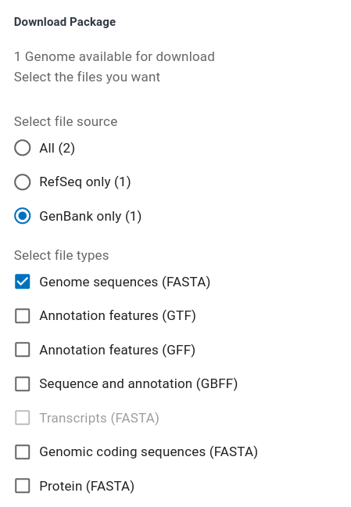Click the 'RefSeq only (1)' label text
Viewport: 351px width, 507px height.
tap(85, 182)
